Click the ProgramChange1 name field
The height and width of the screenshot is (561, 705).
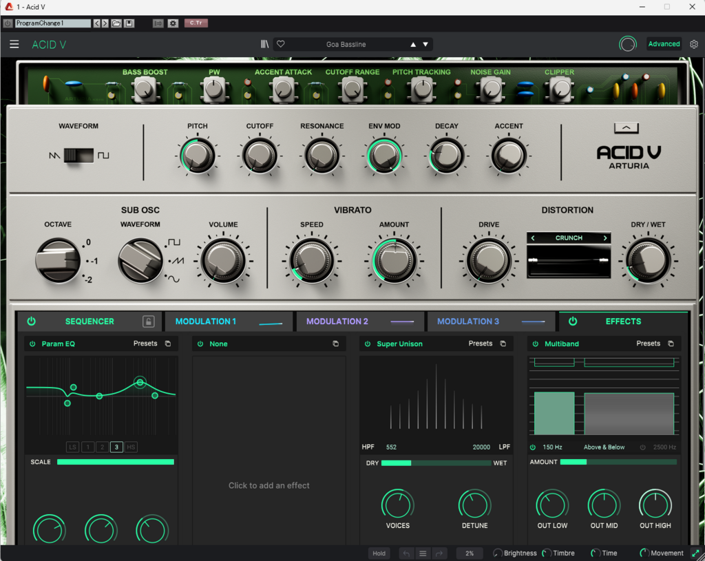pyautogui.click(x=53, y=23)
